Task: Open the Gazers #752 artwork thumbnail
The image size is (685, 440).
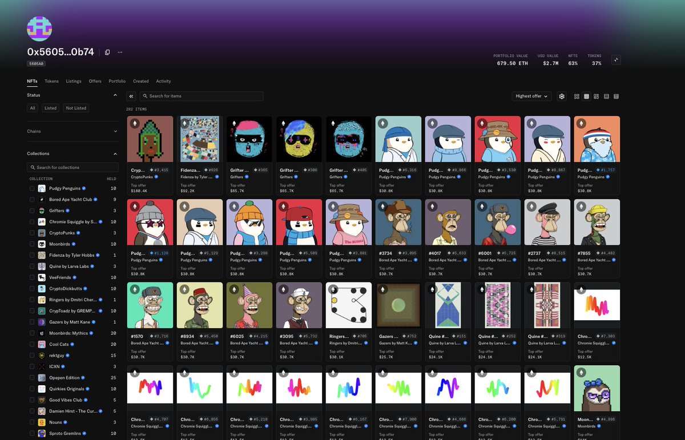Action: point(398,305)
